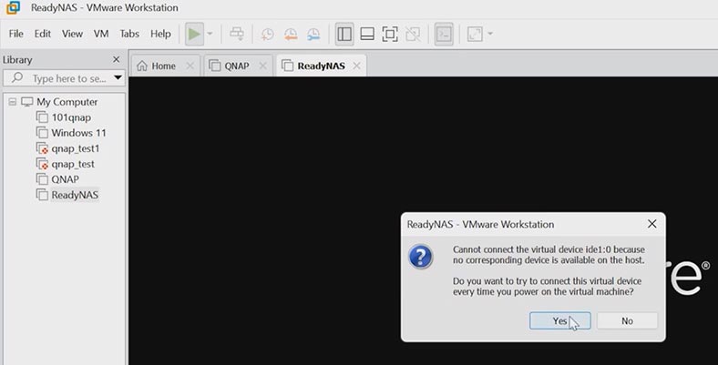Collapse the My Computer tree node
Screen dimensions: 718x365
13,102
